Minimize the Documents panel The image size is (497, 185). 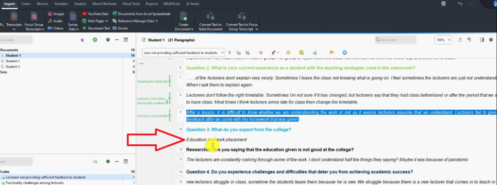116,40
